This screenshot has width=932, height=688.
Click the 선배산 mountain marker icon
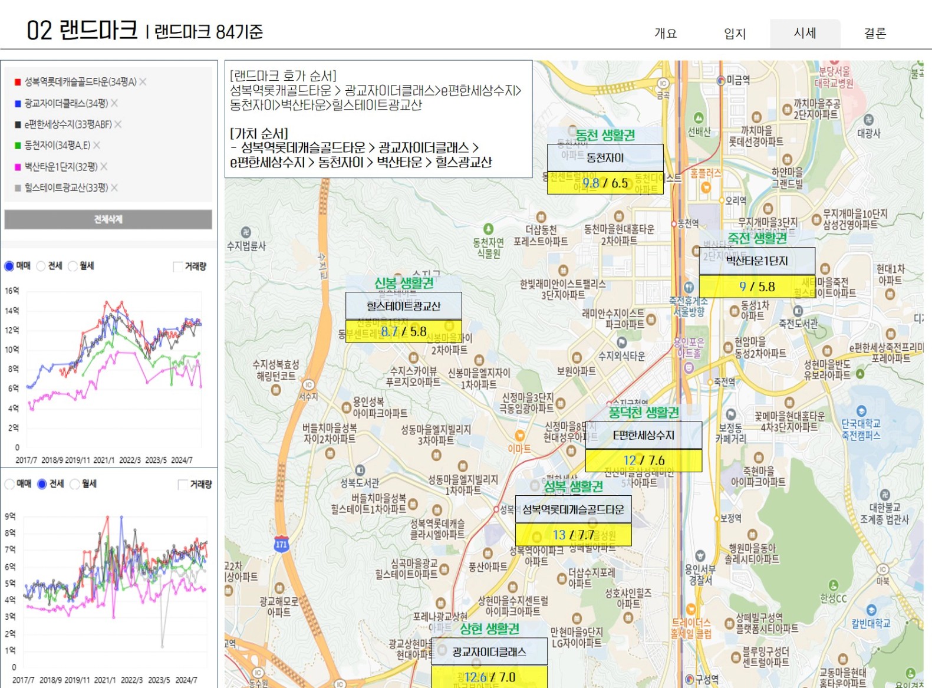click(x=699, y=118)
